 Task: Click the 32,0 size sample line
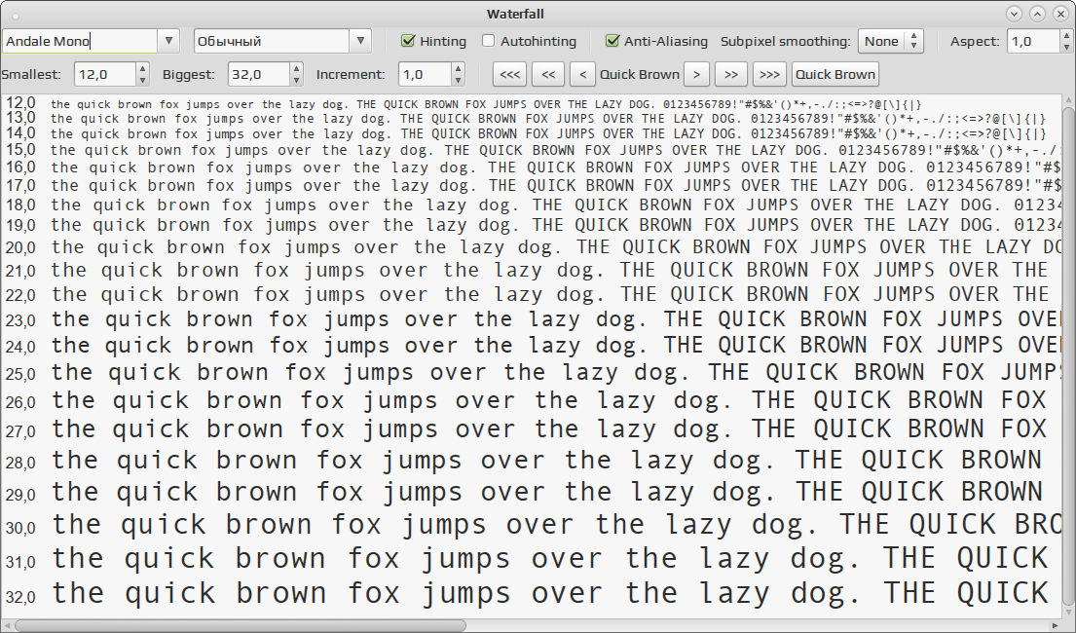point(549,594)
